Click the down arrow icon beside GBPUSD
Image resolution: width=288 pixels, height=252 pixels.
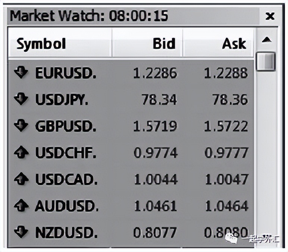pyautogui.click(x=21, y=126)
